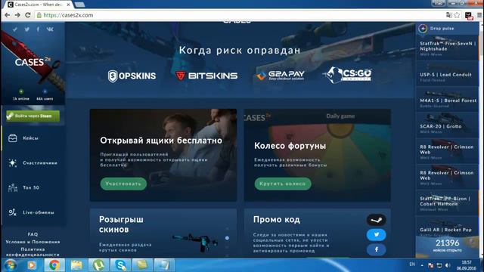Open the Розыгрыш скинов card
484x272 pixels.
163,233
